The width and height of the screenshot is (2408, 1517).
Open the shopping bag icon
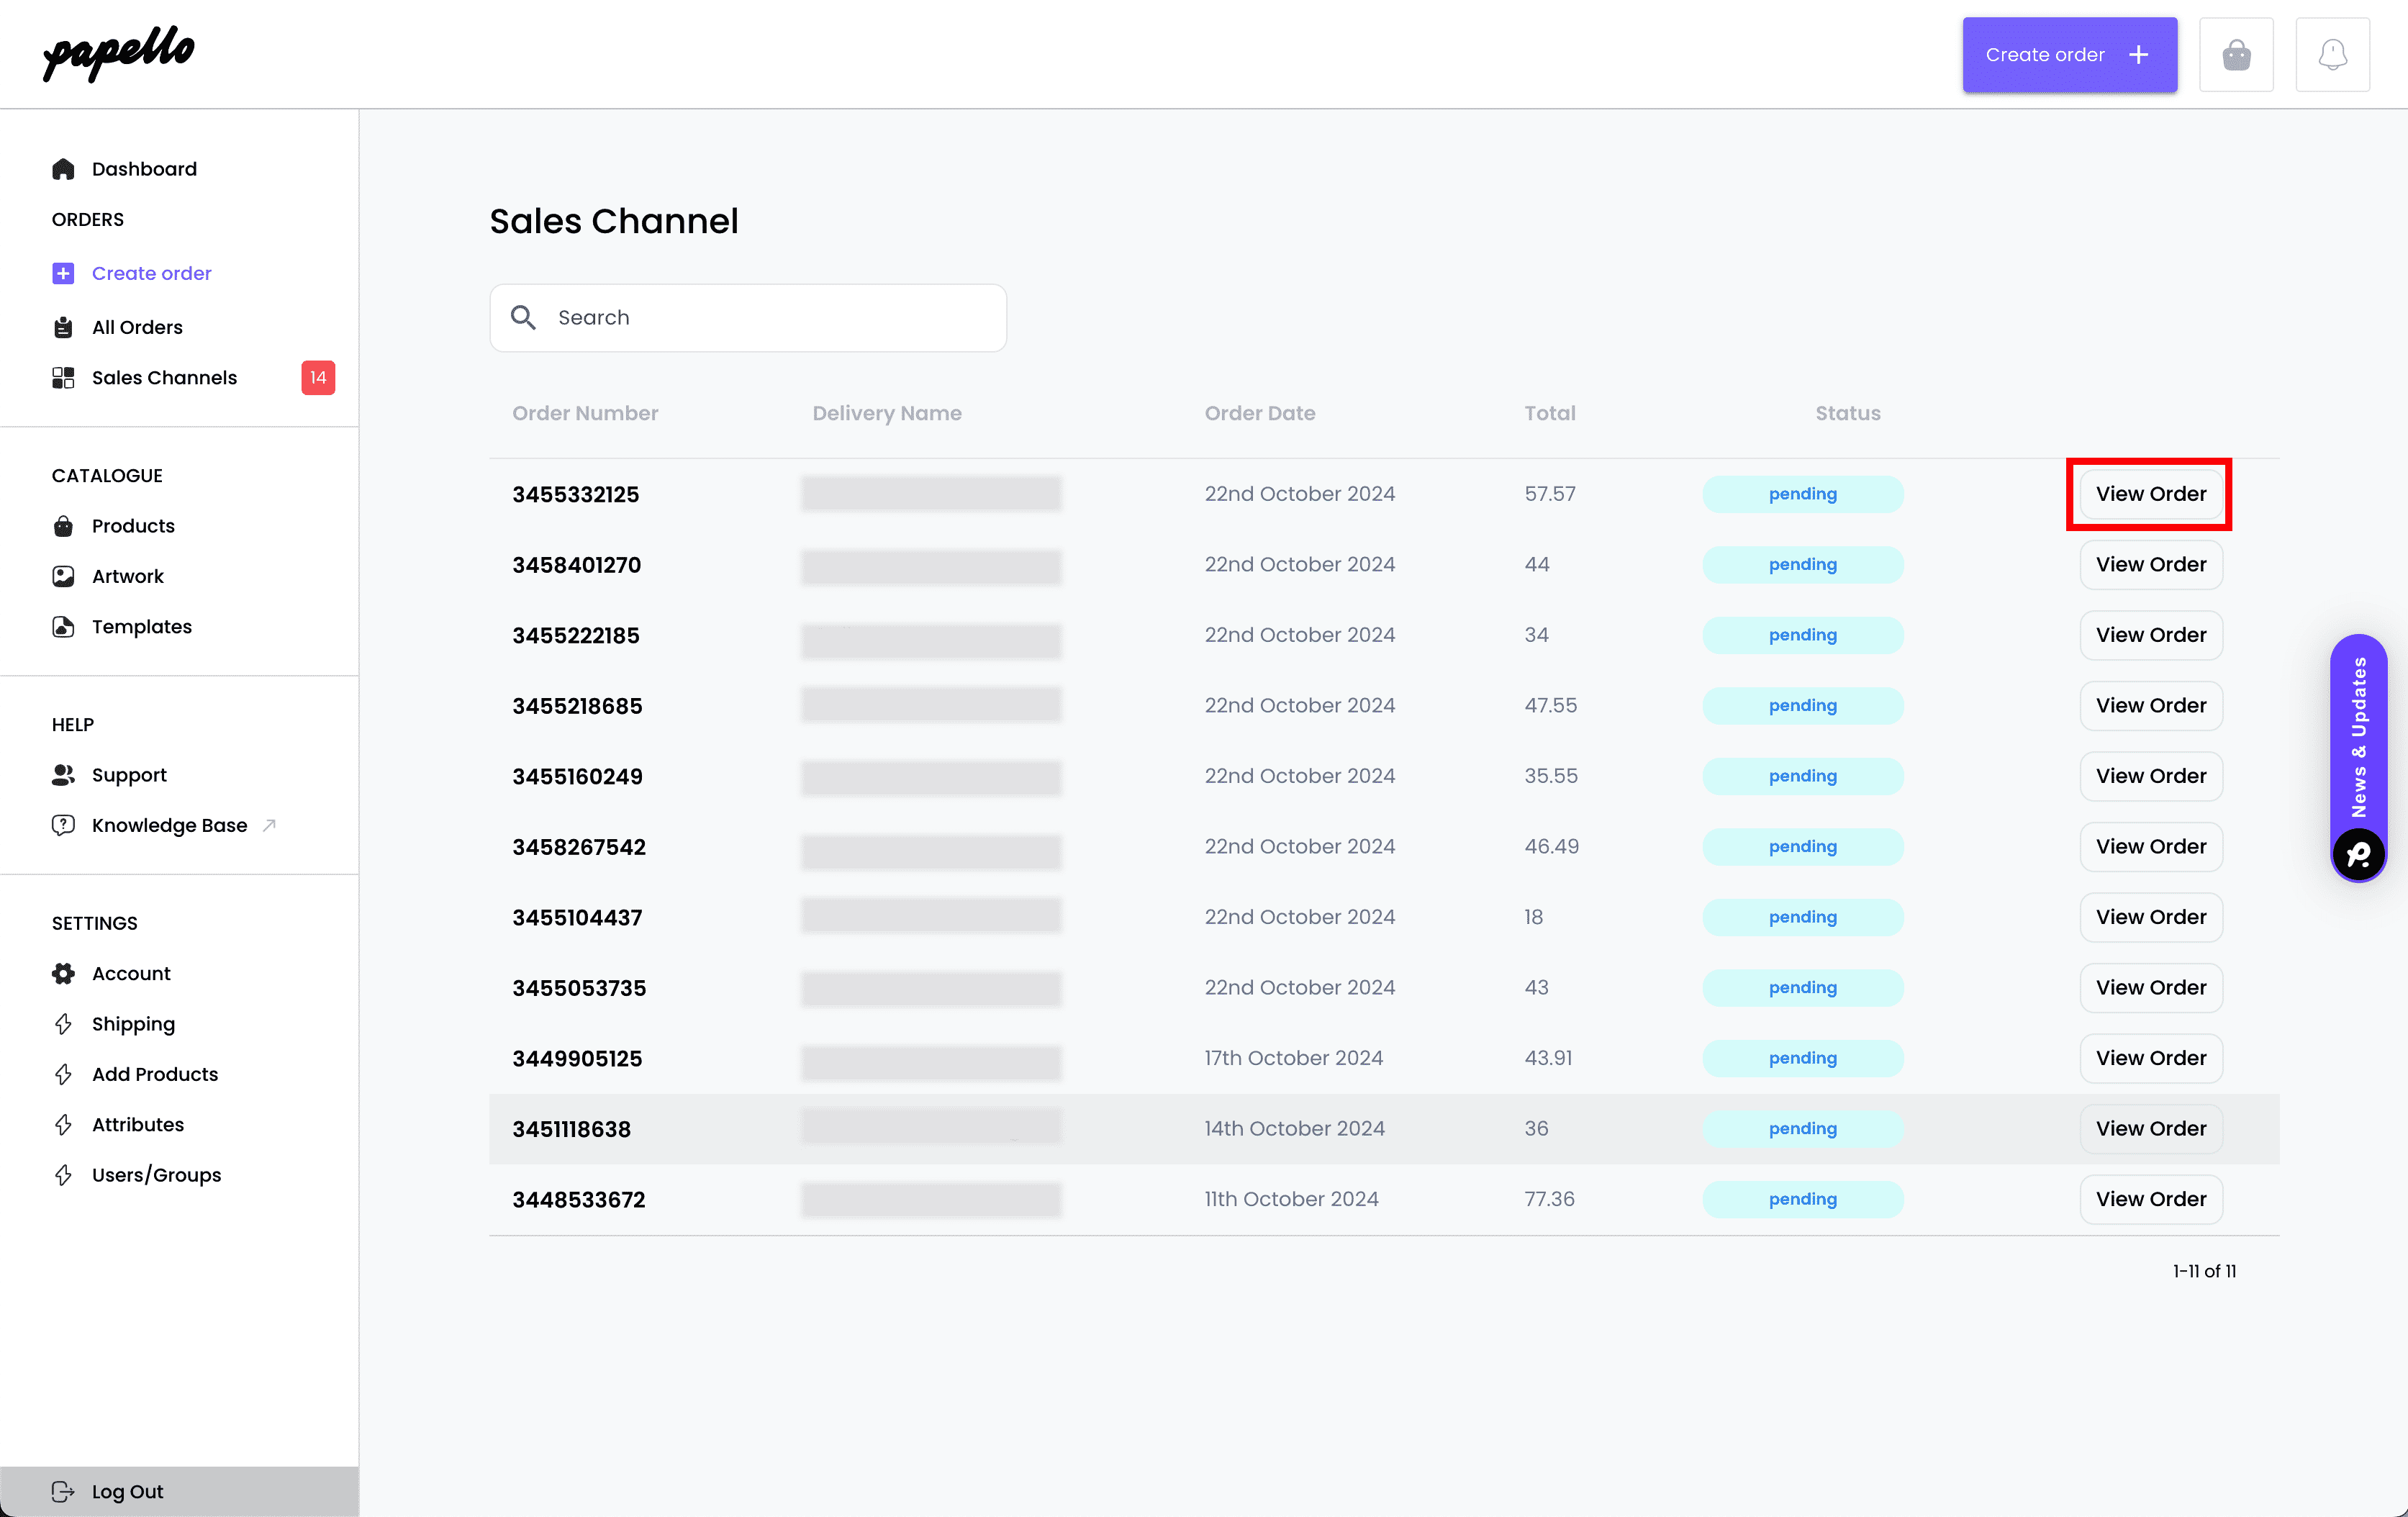click(2236, 55)
